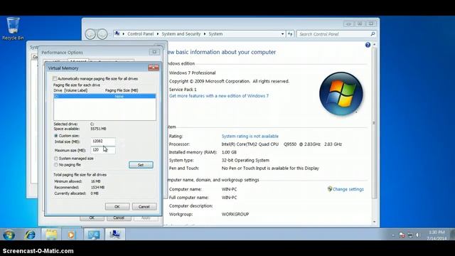Image resolution: width=455 pixels, height=256 pixels.
Task: Click the Action Center flag tray icon
Action: [x=402, y=235]
